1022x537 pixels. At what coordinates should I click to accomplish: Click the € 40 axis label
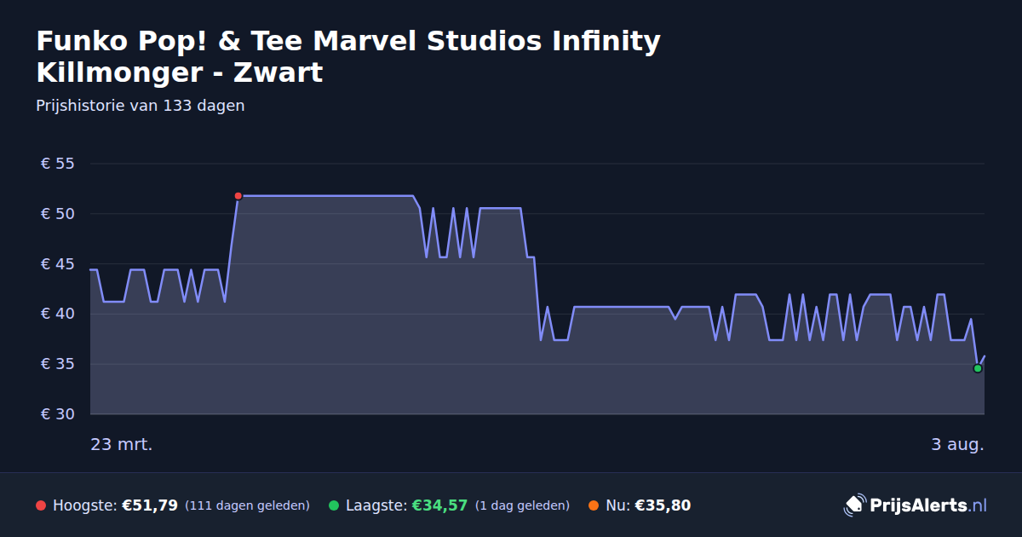click(59, 314)
